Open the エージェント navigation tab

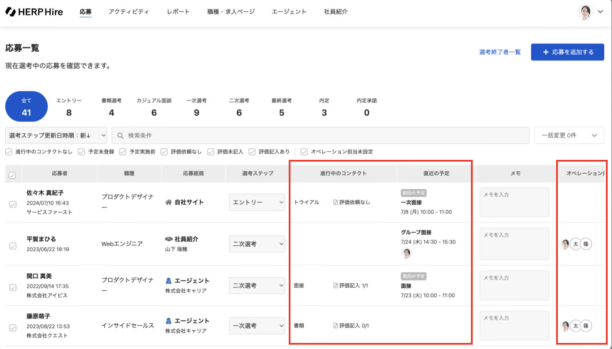[x=289, y=12]
